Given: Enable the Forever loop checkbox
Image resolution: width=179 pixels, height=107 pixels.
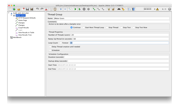Looking at the screenshot, I should point(61,43).
